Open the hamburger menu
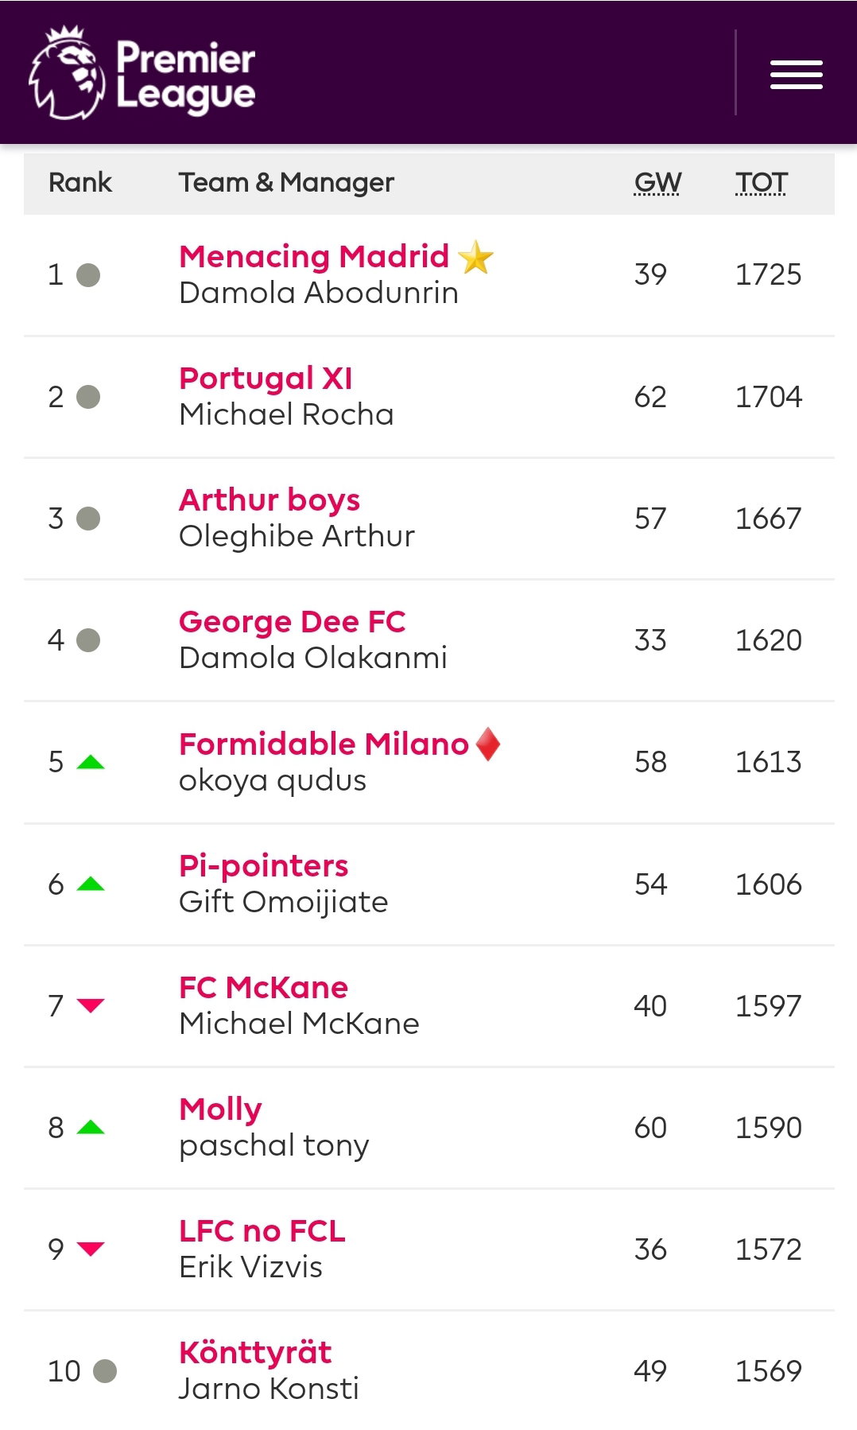This screenshot has height=1430, width=857. (x=796, y=75)
